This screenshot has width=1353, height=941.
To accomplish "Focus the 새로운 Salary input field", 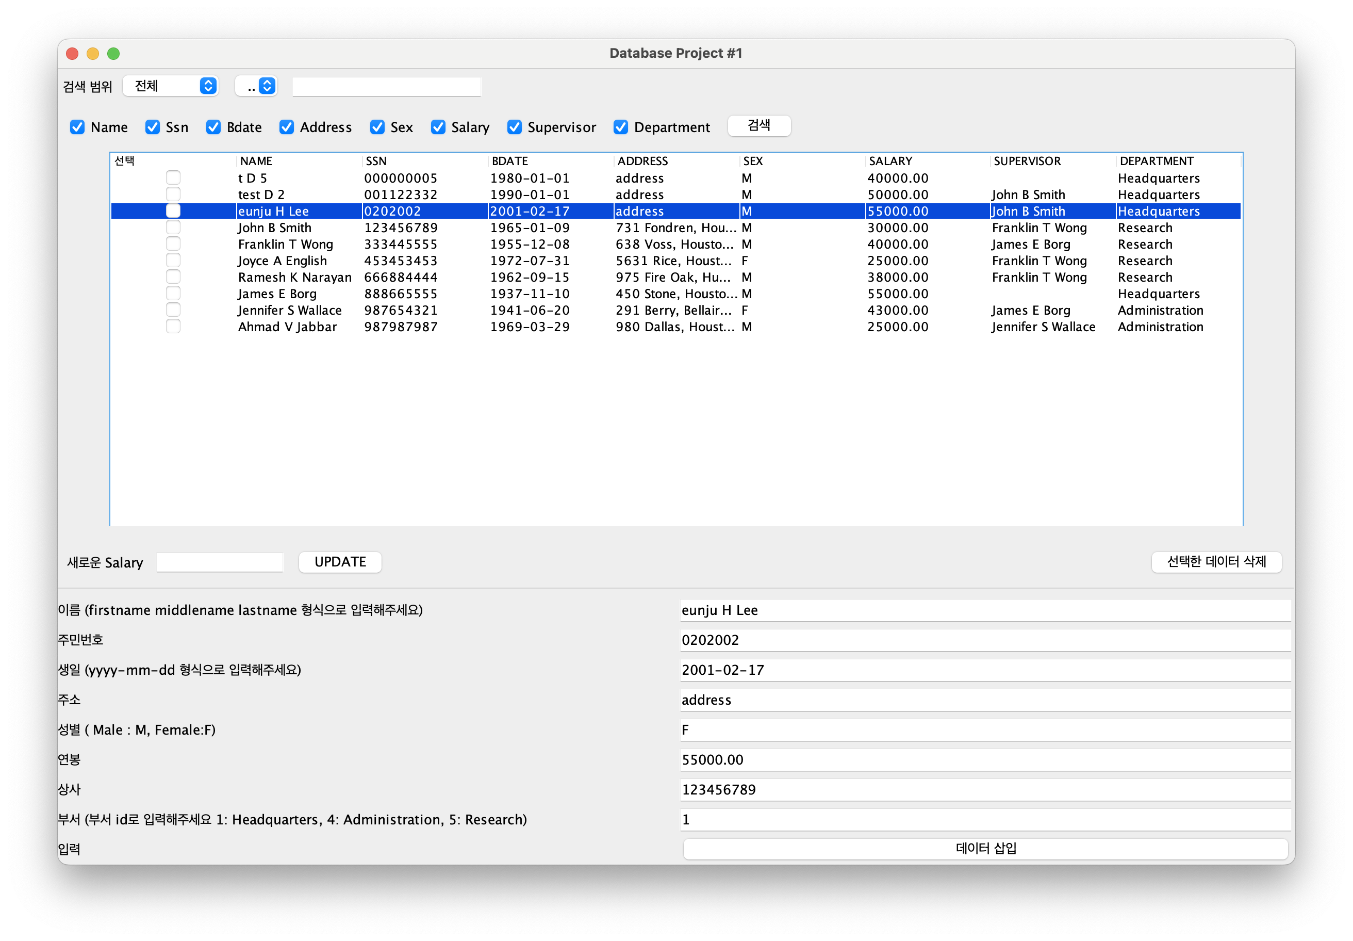I will click(x=219, y=562).
